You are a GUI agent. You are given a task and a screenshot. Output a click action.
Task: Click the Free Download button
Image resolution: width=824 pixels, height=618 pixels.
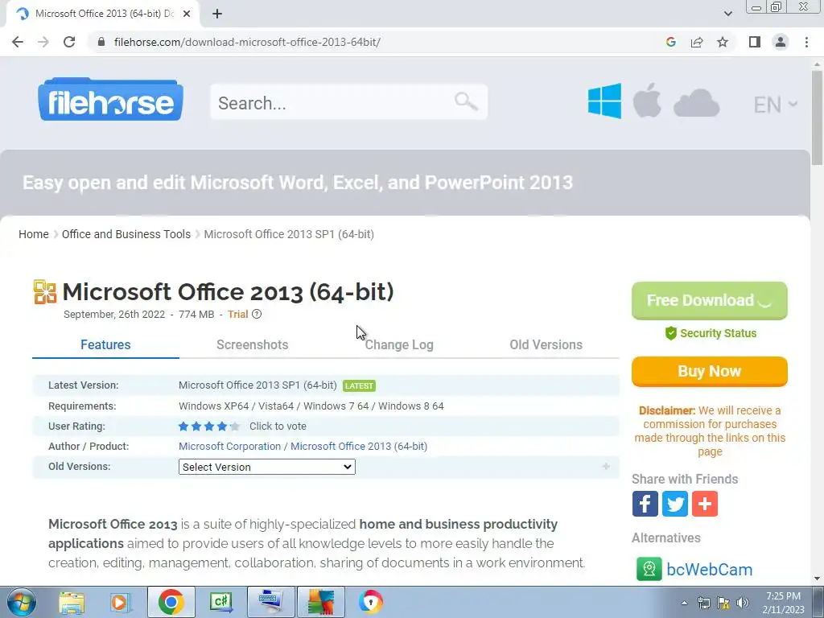710,301
